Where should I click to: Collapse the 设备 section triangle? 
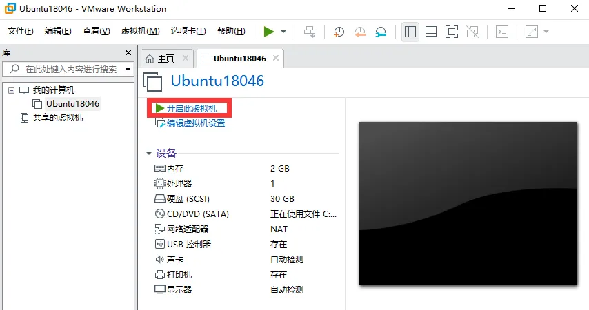point(149,153)
